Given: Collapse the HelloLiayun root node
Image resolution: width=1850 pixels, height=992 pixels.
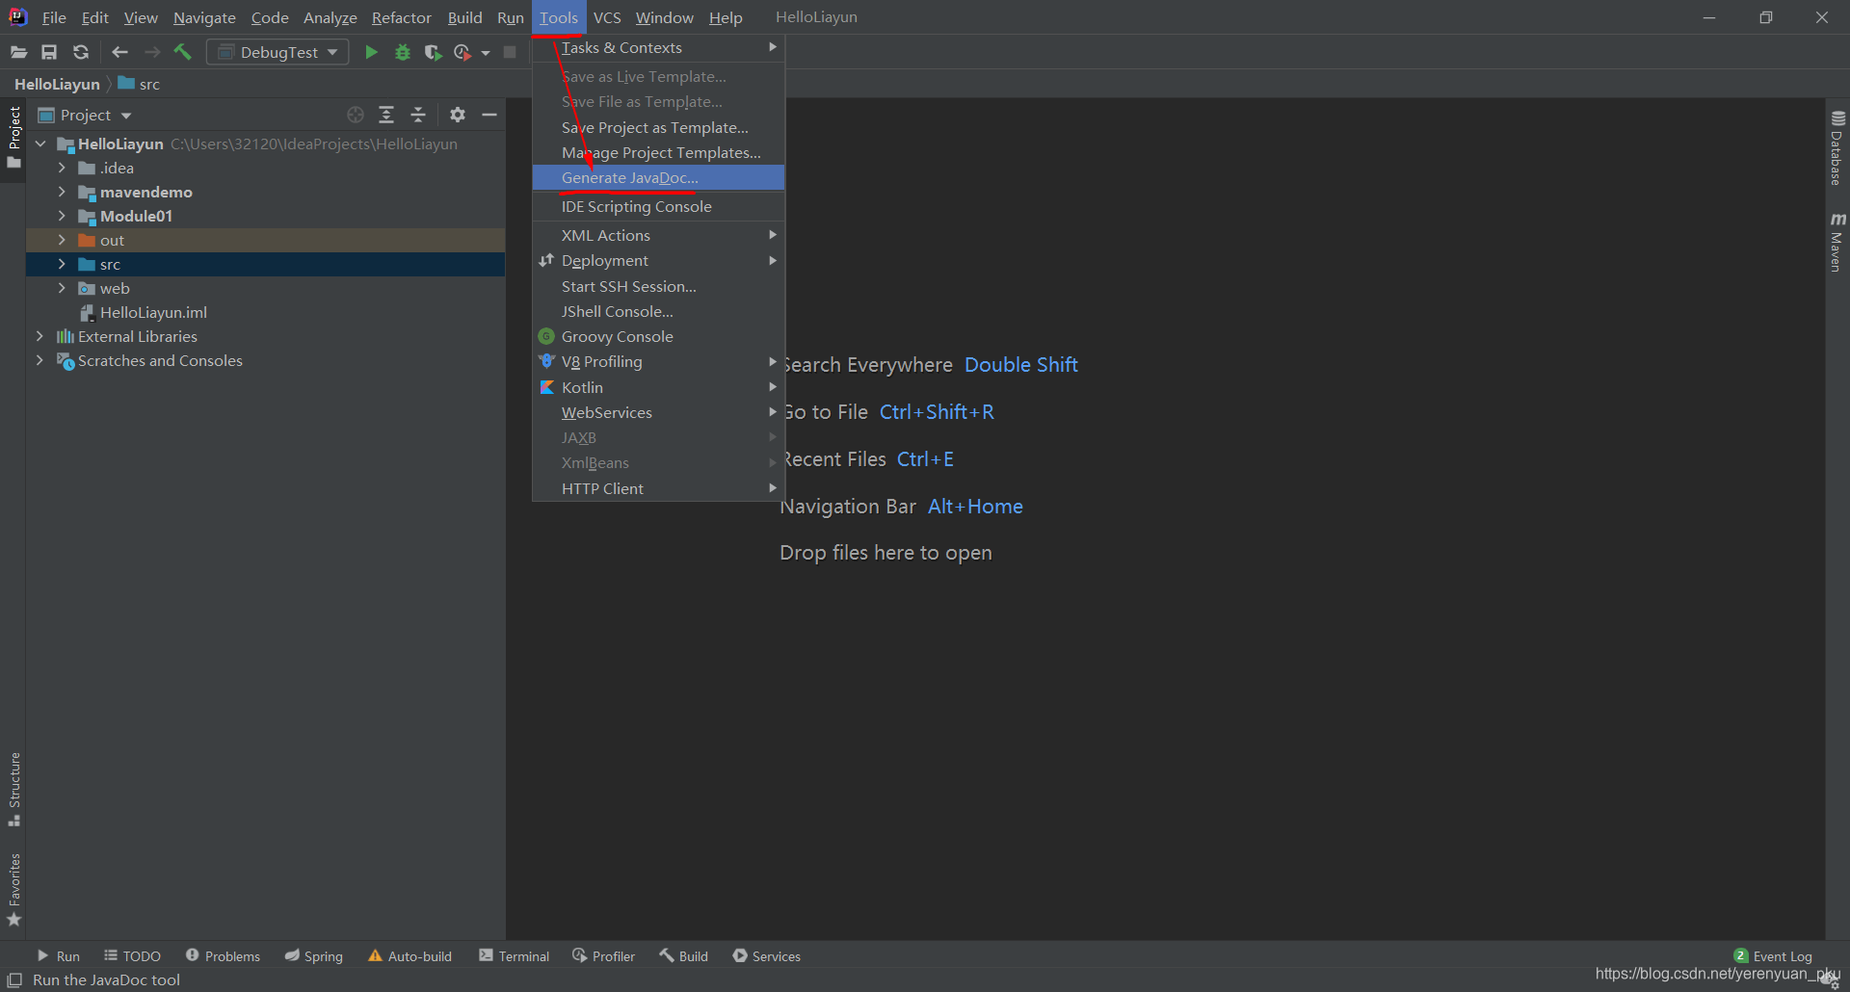Looking at the screenshot, I should click(40, 144).
